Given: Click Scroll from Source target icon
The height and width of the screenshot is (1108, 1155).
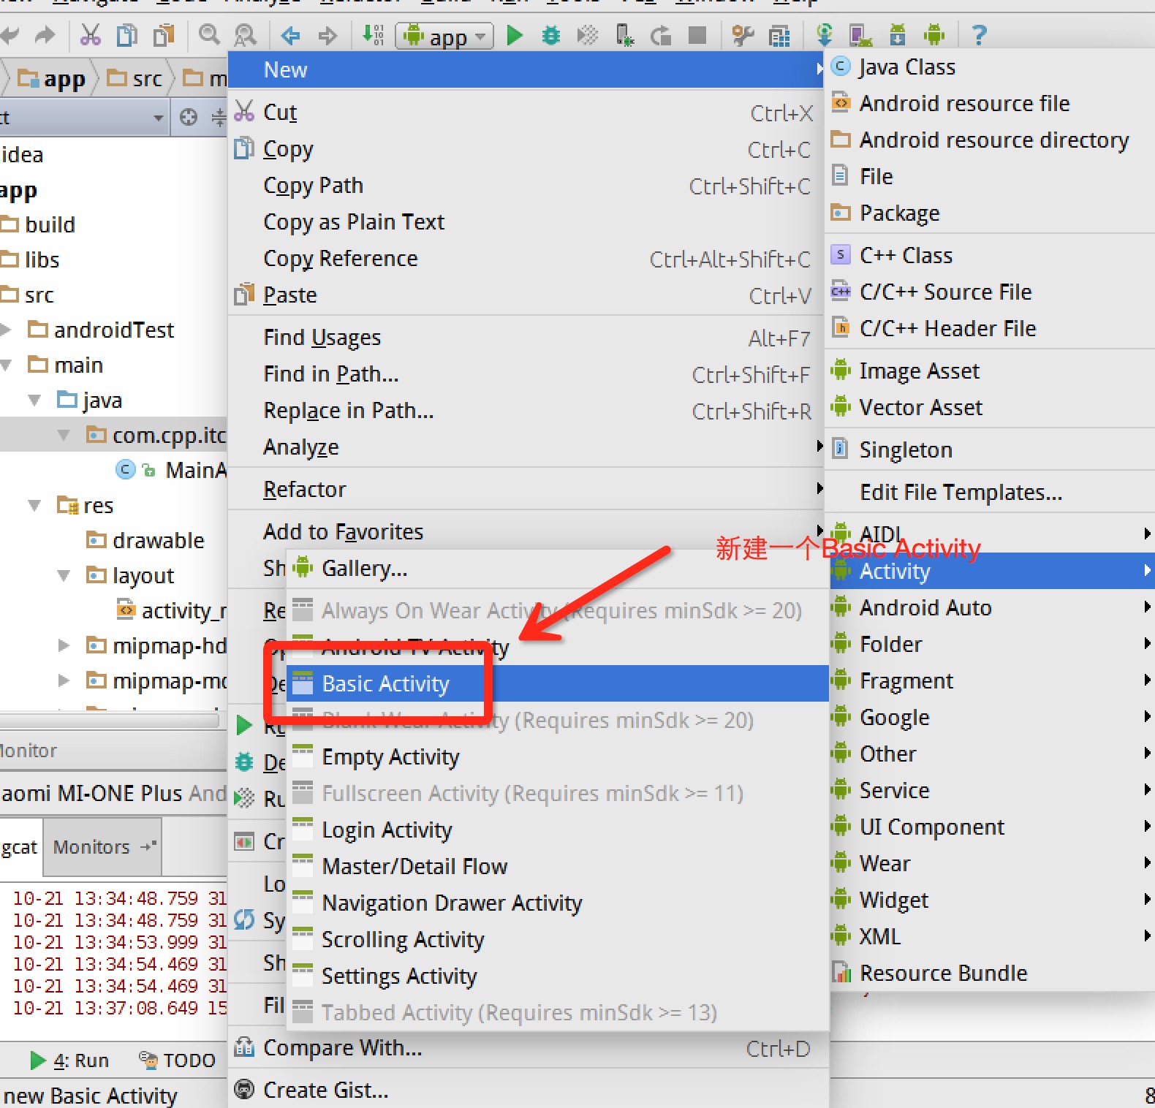Looking at the screenshot, I should coord(189,117).
